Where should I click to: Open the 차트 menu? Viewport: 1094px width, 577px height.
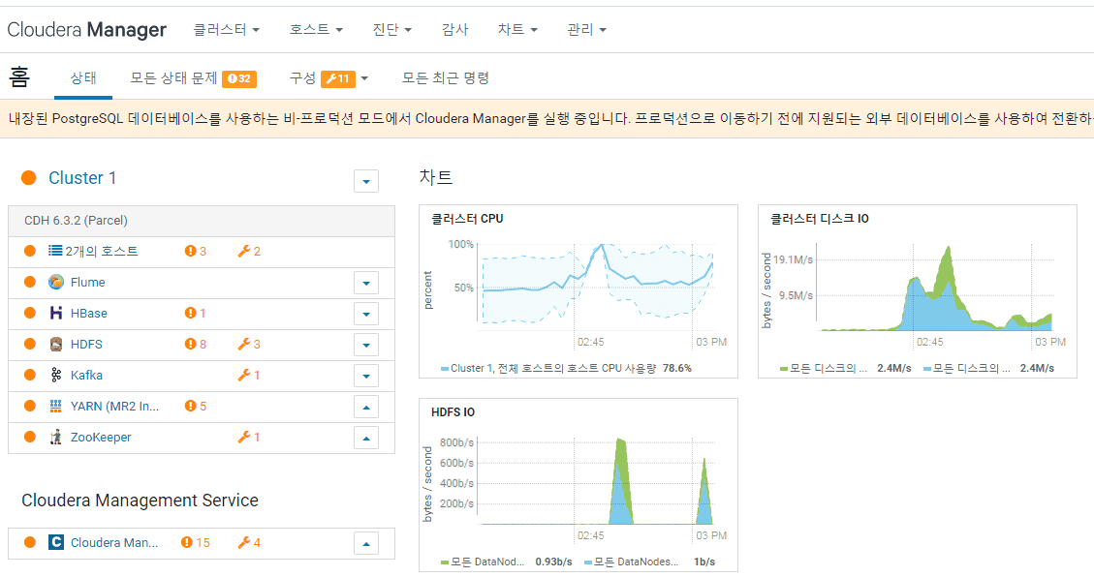(x=517, y=29)
